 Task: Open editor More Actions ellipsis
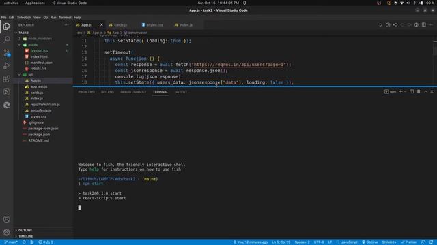pyautogui.click(x=431, y=25)
